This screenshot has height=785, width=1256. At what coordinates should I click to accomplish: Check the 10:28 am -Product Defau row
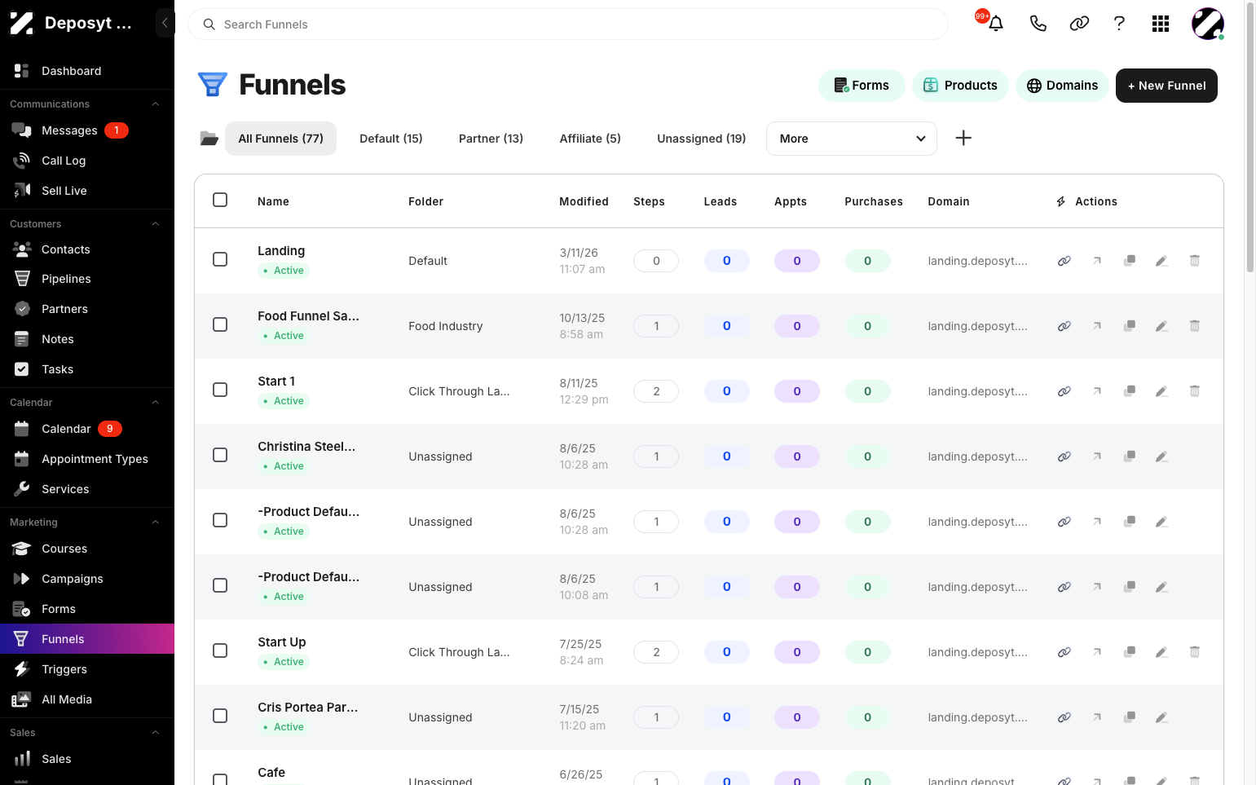pos(220,520)
